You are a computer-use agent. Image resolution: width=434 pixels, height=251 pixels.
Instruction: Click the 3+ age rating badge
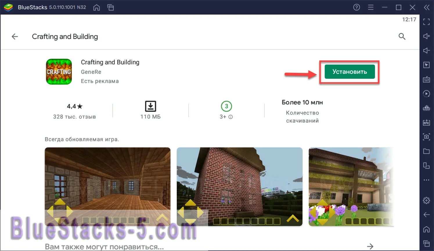[226, 106]
